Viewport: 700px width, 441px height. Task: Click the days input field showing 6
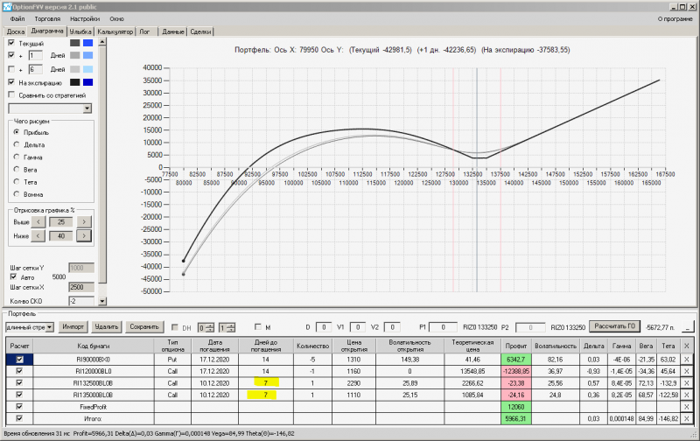(x=35, y=69)
